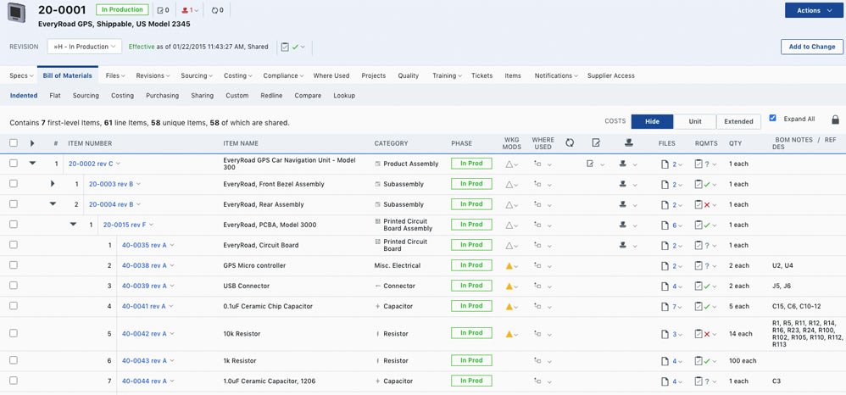This screenshot has height=395, width=846.
Task: Tick the select-all checkbox in the table header
Action: 14,143
